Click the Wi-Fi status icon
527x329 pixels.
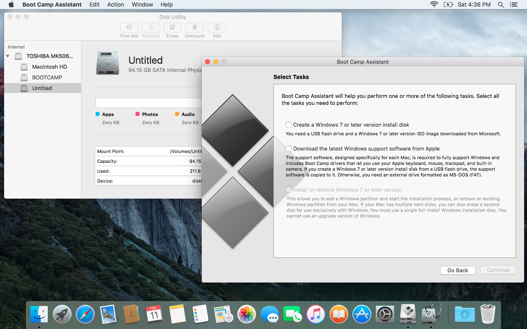click(x=434, y=5)
